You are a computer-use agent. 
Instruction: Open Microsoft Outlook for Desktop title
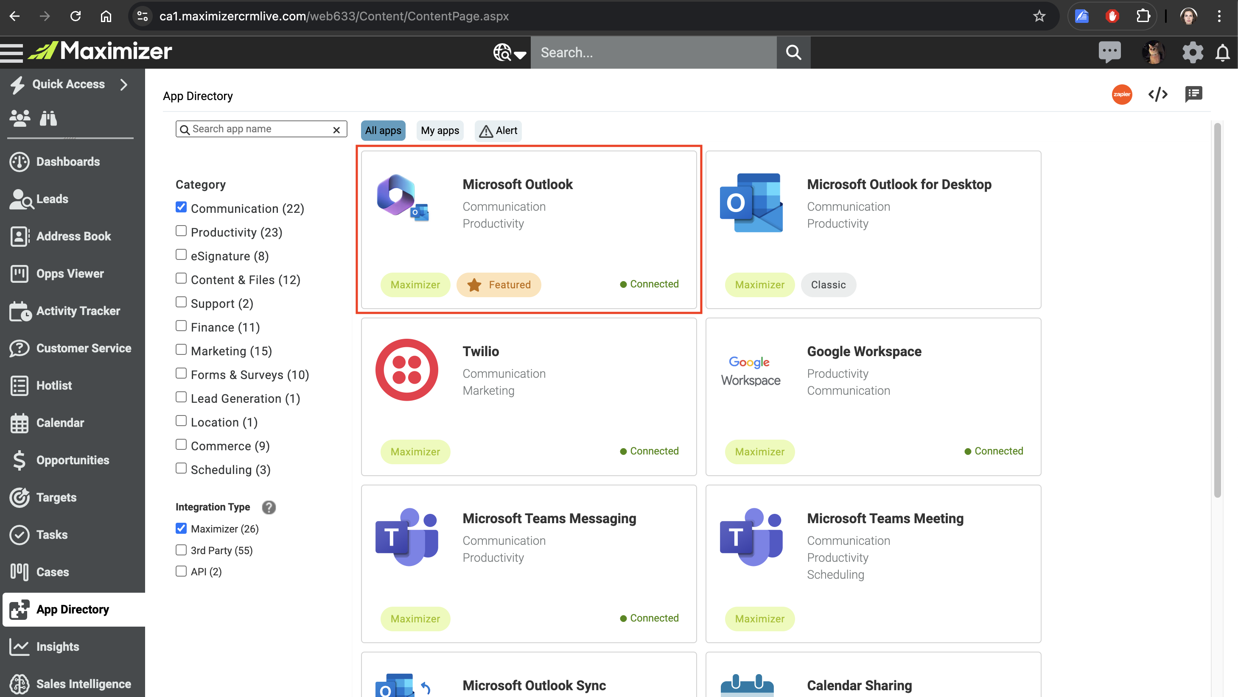pos(899,184)
